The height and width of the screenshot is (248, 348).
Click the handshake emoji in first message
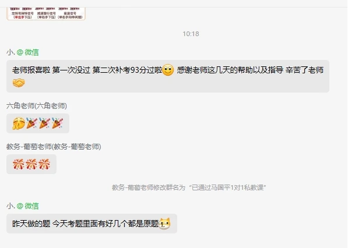[x=19, y=83]
